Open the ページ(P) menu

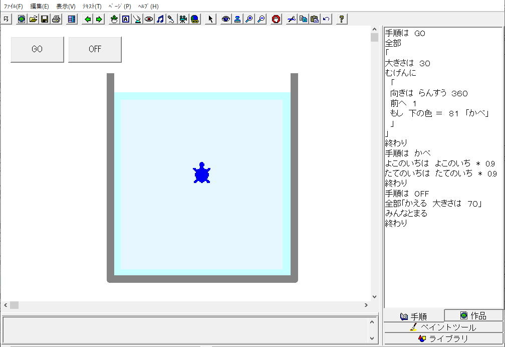click(x=119, y=6)
